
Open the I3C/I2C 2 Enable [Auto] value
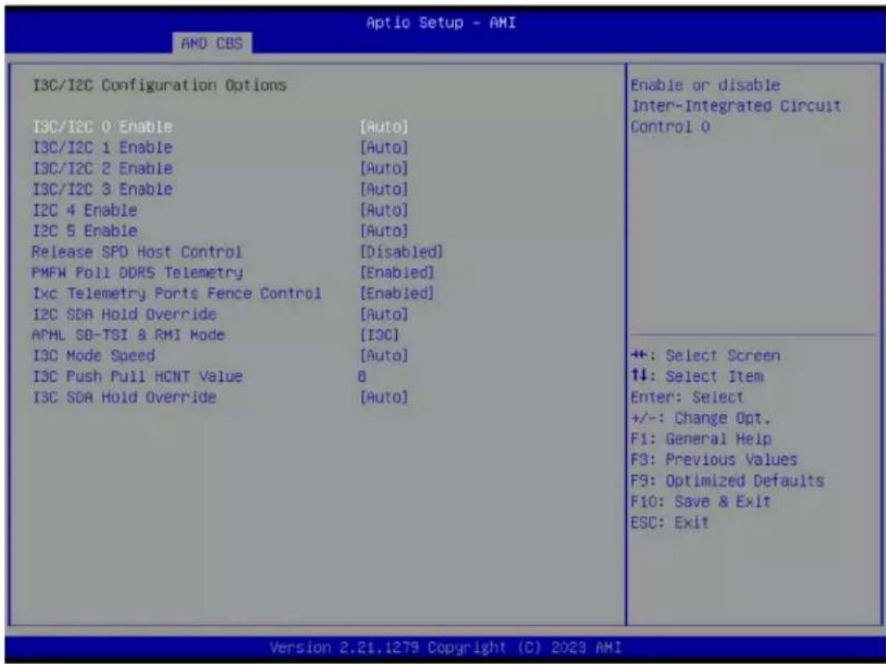(x=384, y=169)
